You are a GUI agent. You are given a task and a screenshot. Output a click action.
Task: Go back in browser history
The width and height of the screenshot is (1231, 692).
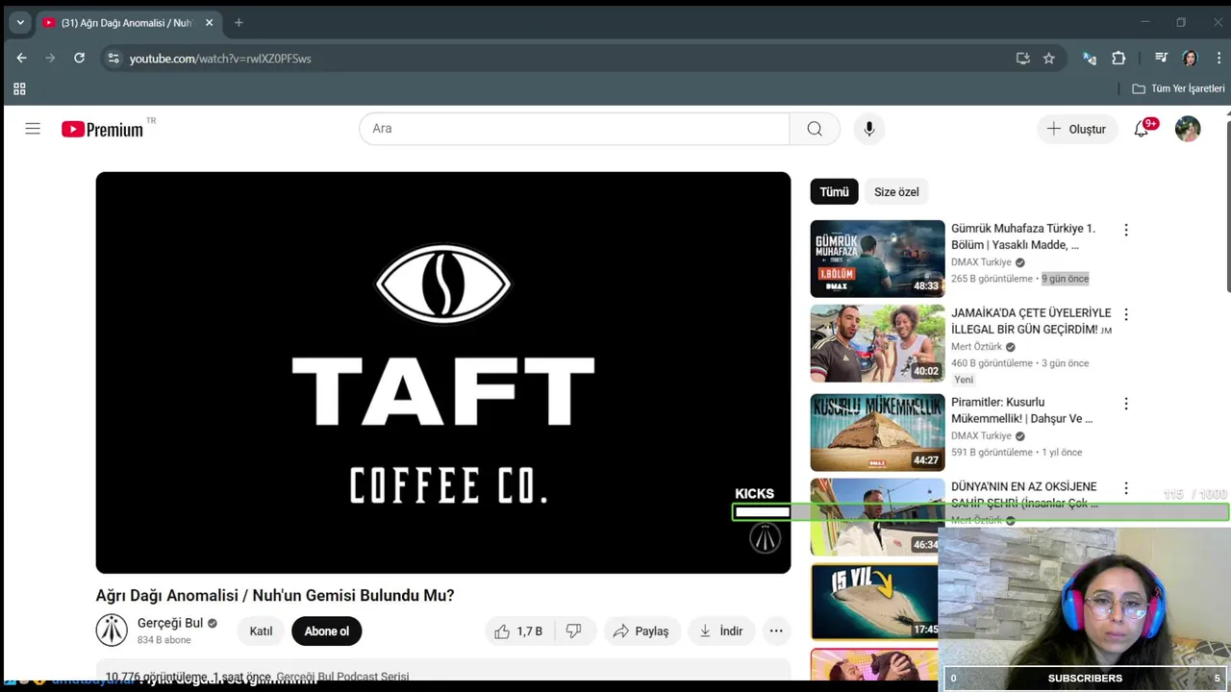pyautogui.click(x=21, y=59)
